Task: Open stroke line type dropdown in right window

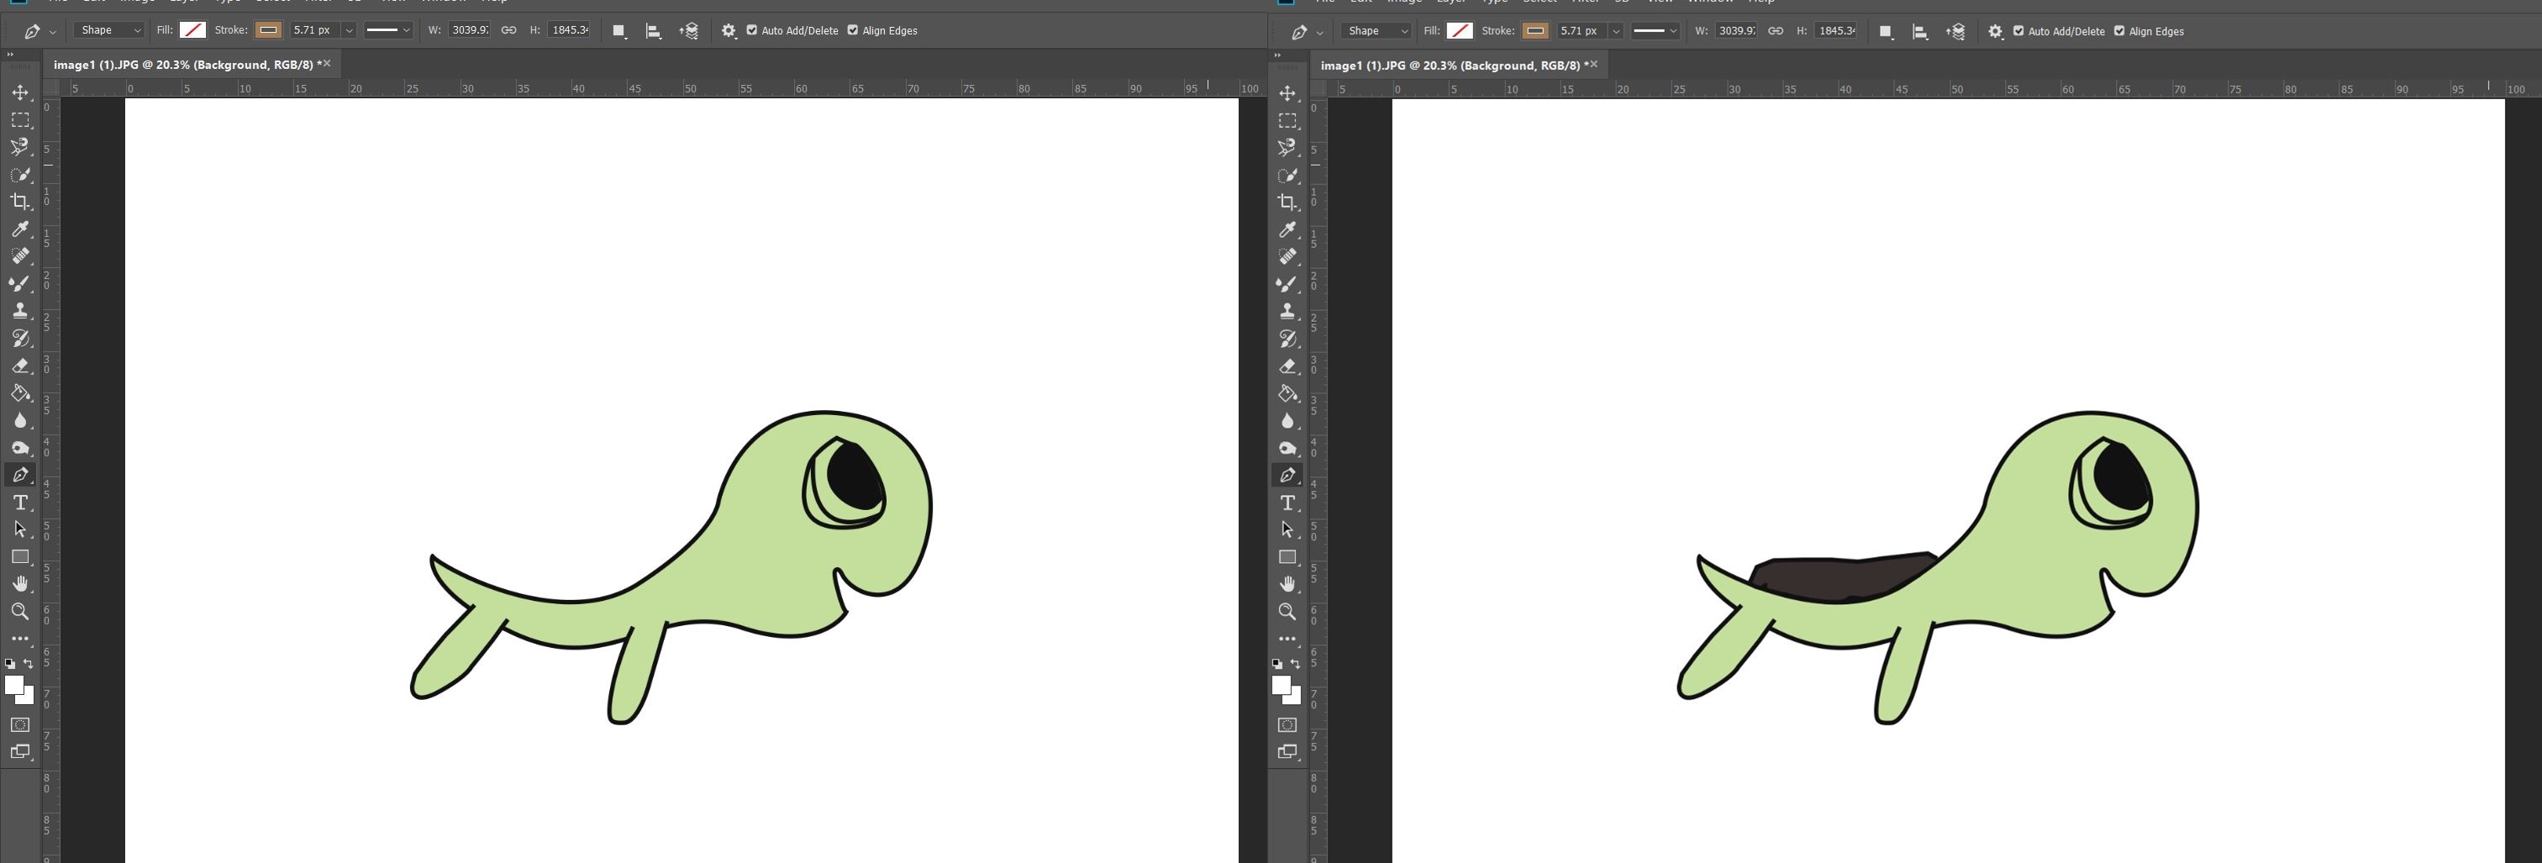Action: coord(1655,32)
